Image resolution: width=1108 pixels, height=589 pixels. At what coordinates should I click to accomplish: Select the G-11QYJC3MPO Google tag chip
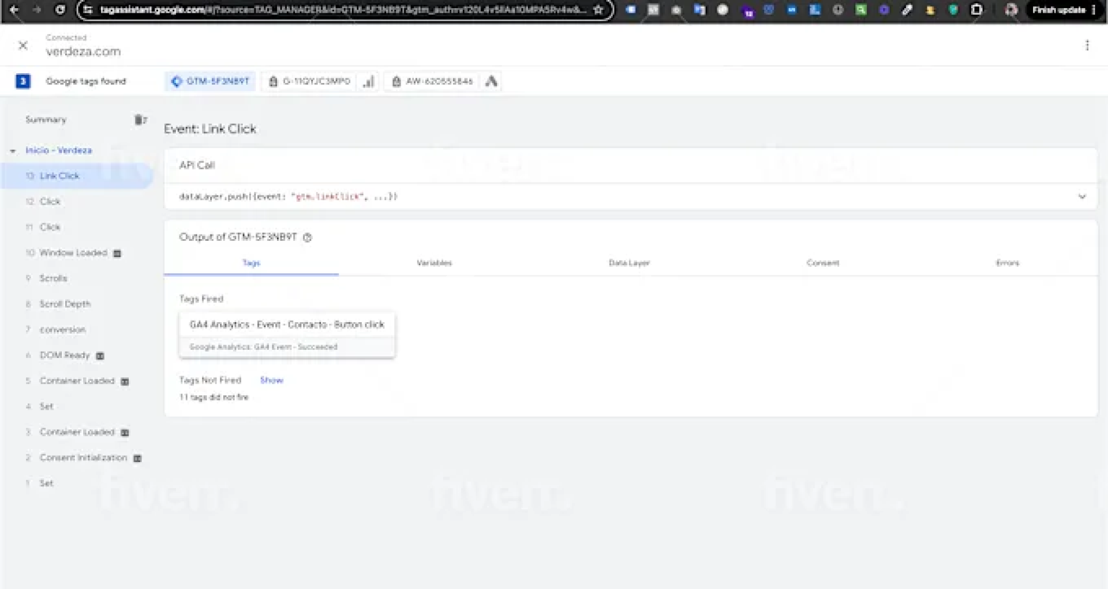309,81
